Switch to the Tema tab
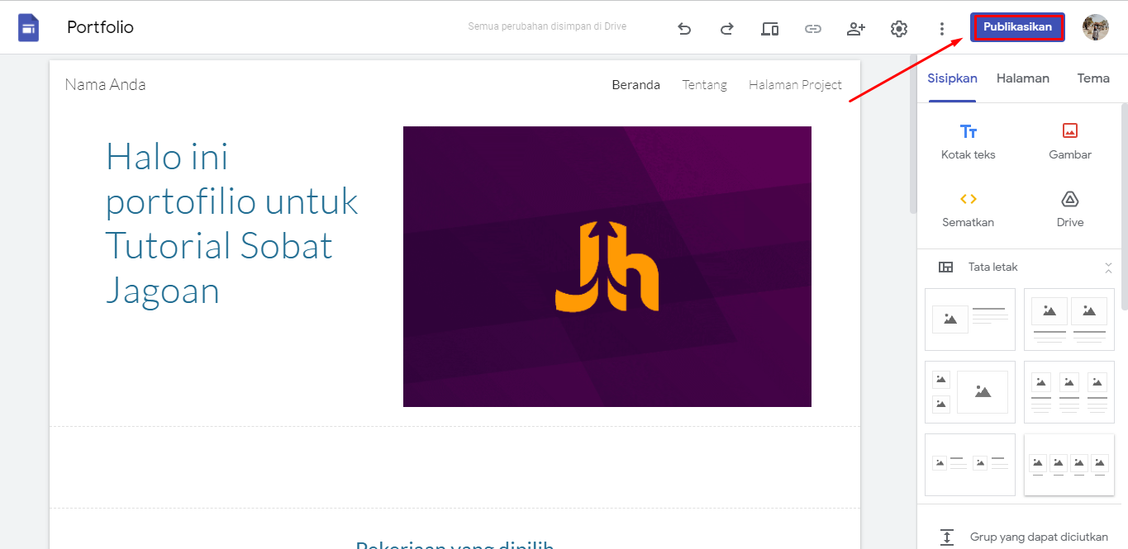The width and height of the screenshot is (1128, 549). 1093,78
